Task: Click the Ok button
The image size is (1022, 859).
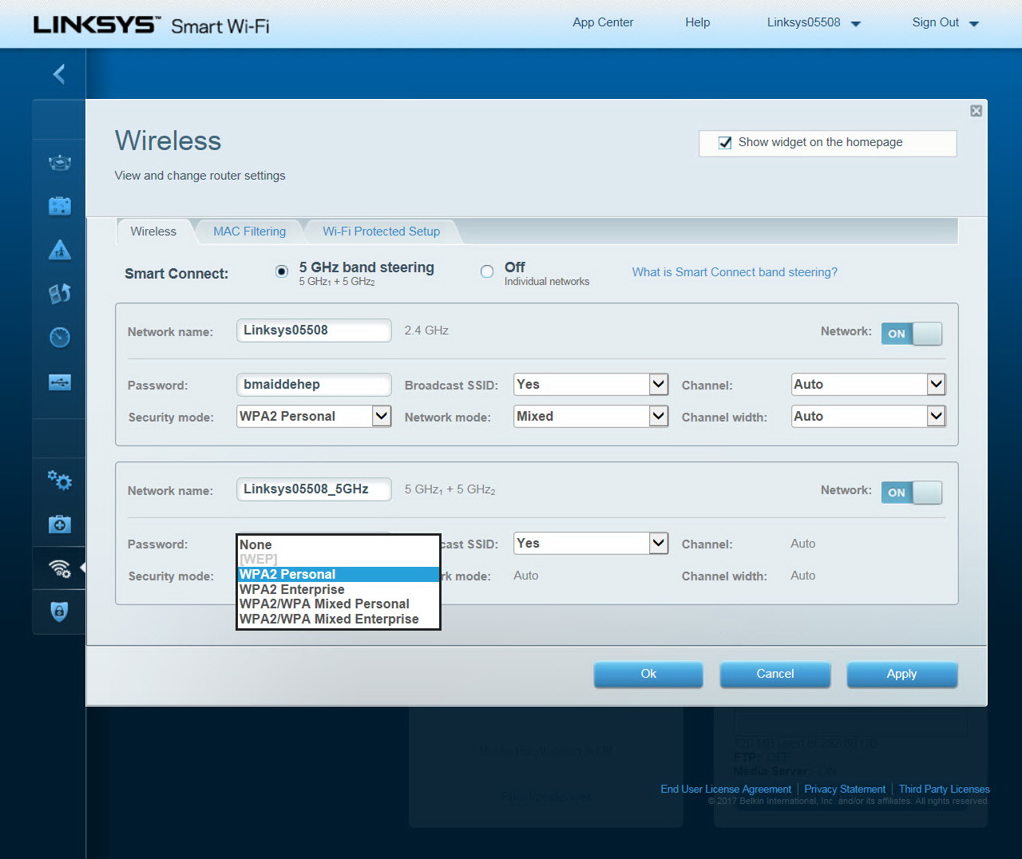Action: pyautogui.click(x=648, y=675)
